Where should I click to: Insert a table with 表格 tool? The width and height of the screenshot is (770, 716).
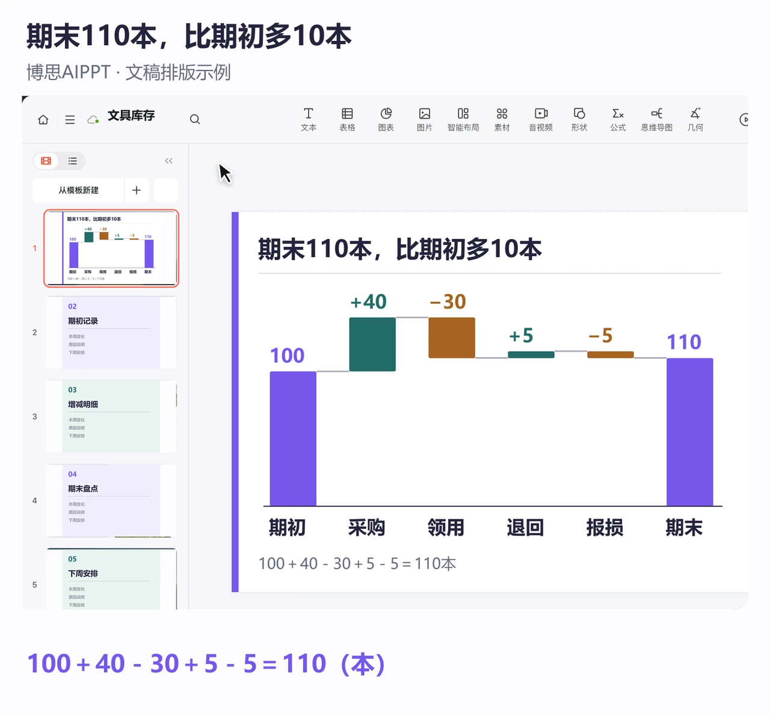pos(347,119)
